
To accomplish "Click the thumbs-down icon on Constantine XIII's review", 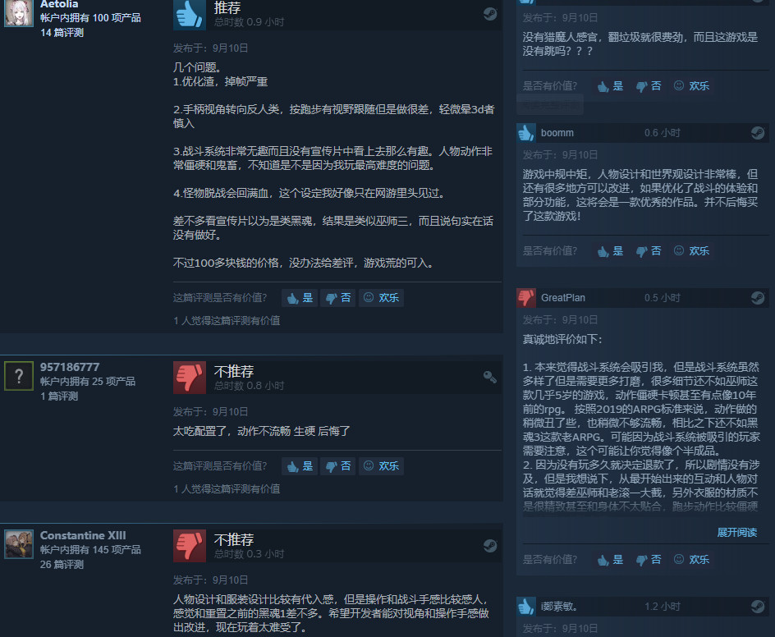I will pos(190,546).
